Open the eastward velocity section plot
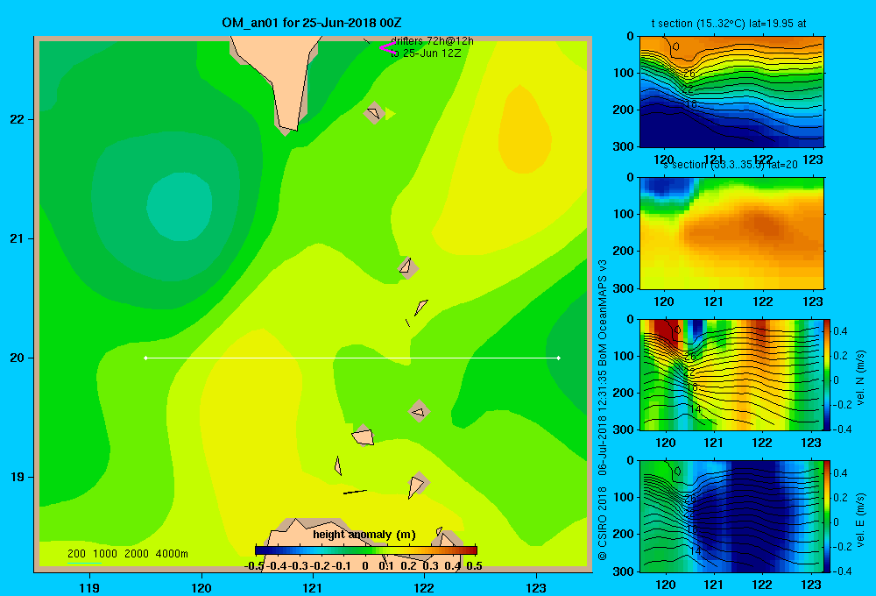The width and height of the screenshot is (876, 596). (731, 516)
